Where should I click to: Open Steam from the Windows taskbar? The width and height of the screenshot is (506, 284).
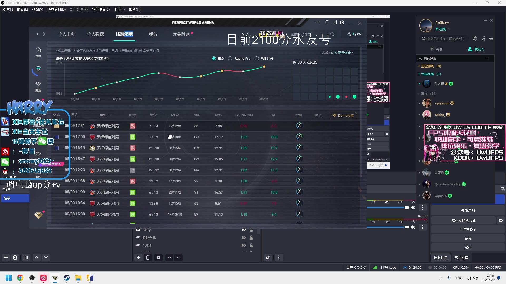point(66,278)
